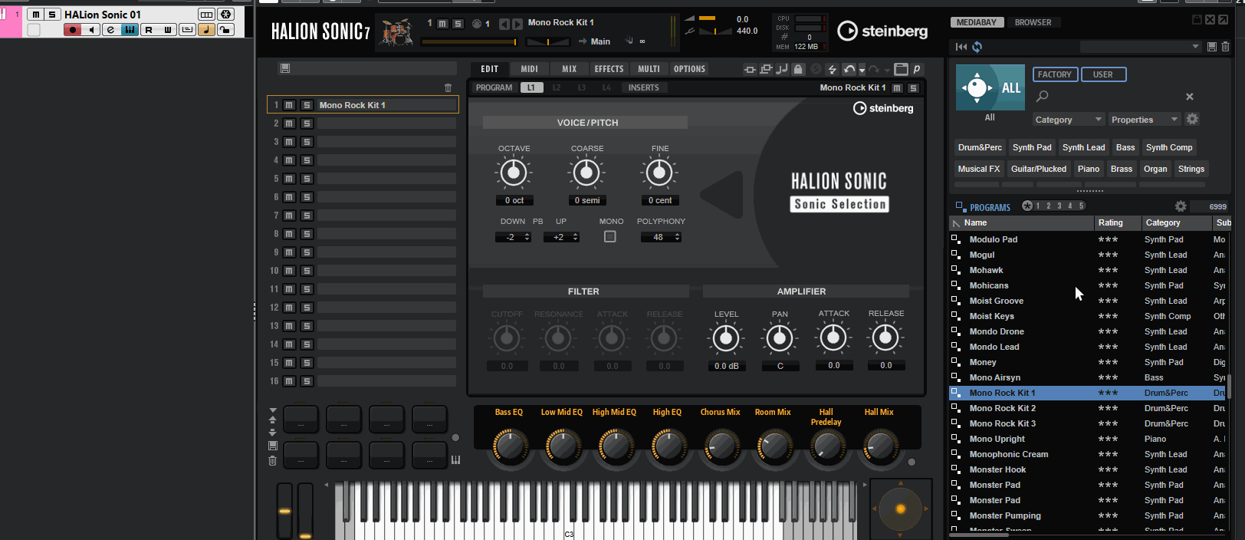Toggle mute in the program header bar
The width and height of the screenshot is (1245, 540).
click(442, 24)
